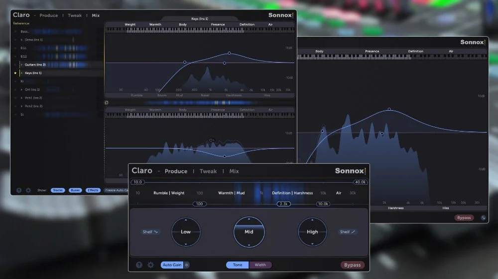Image resolution: width=498 pixels, height=279 pixels.
Task: Click the Low band knob
Action: pos(186,232)
